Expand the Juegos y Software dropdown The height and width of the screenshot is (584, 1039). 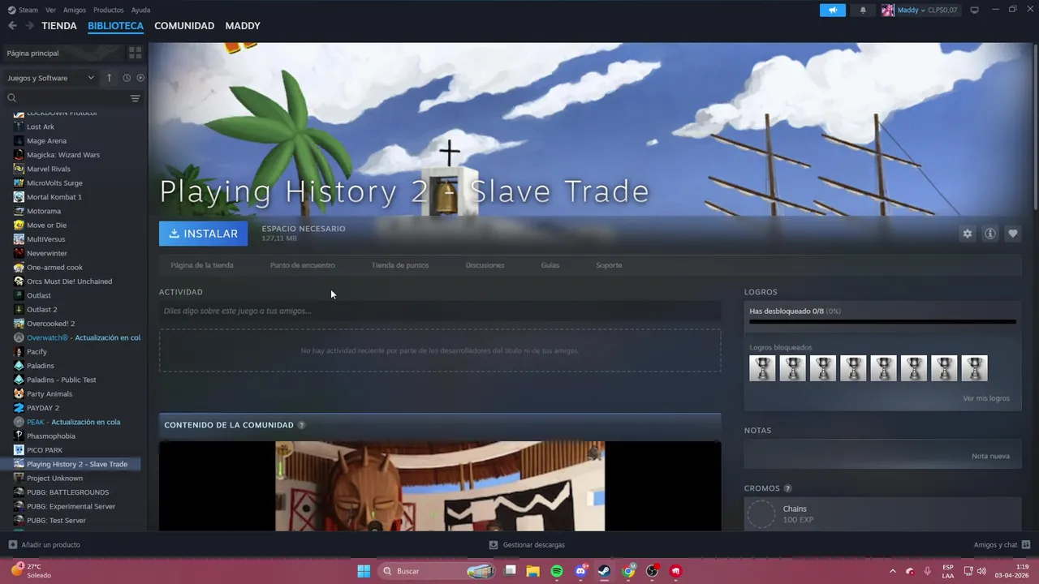[x=50, y=78]
